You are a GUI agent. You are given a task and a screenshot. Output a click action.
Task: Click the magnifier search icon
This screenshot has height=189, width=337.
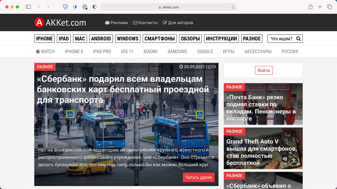[x=298, y=39]
